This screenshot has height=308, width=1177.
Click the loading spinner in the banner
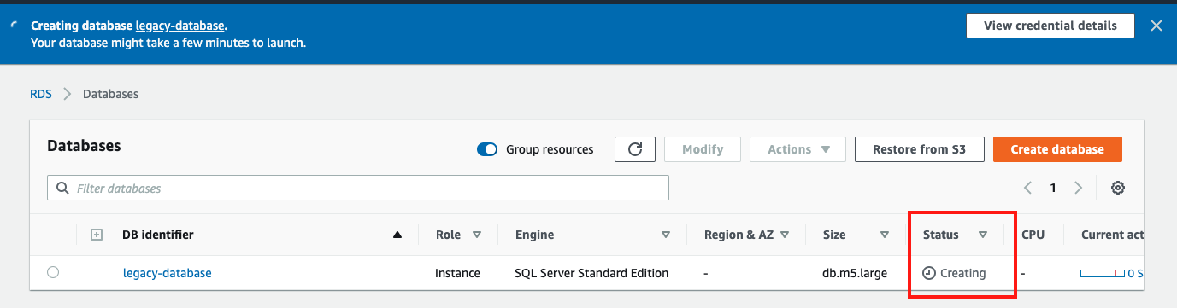[x=15, y=26]
